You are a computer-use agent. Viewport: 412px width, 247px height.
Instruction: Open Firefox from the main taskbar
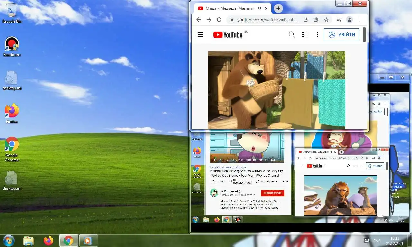pyautogui.click(x=49, y=241)
